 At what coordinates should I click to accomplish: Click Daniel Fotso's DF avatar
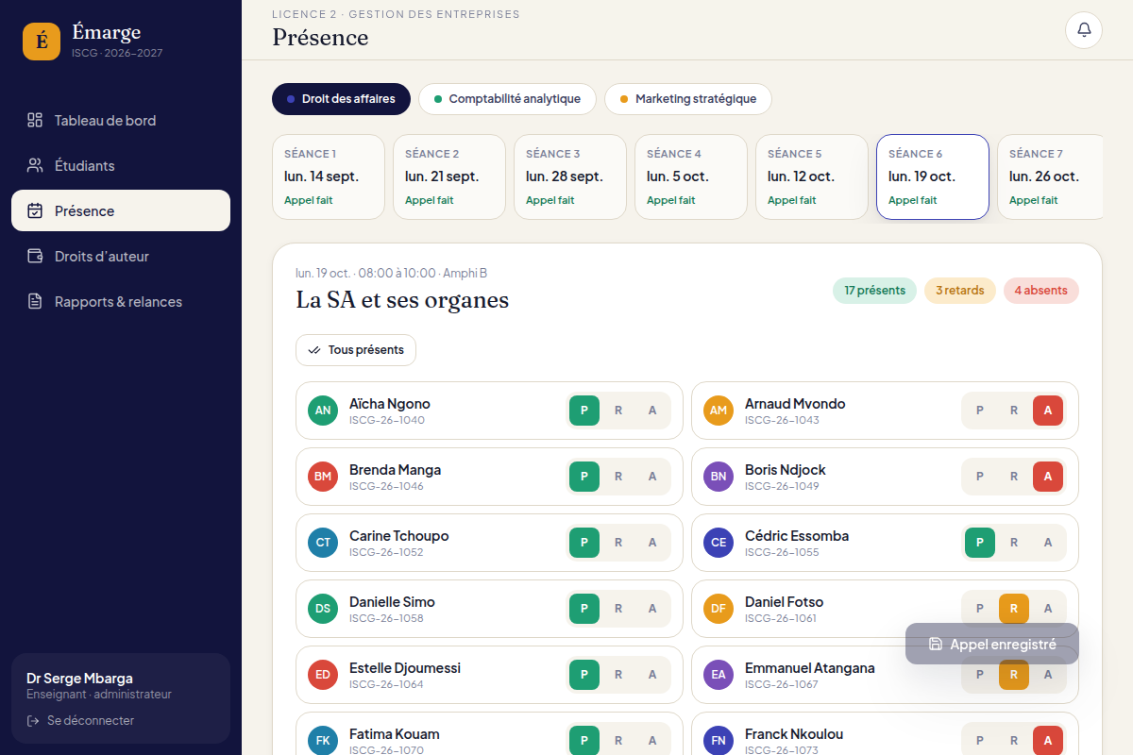coord(719,609)
